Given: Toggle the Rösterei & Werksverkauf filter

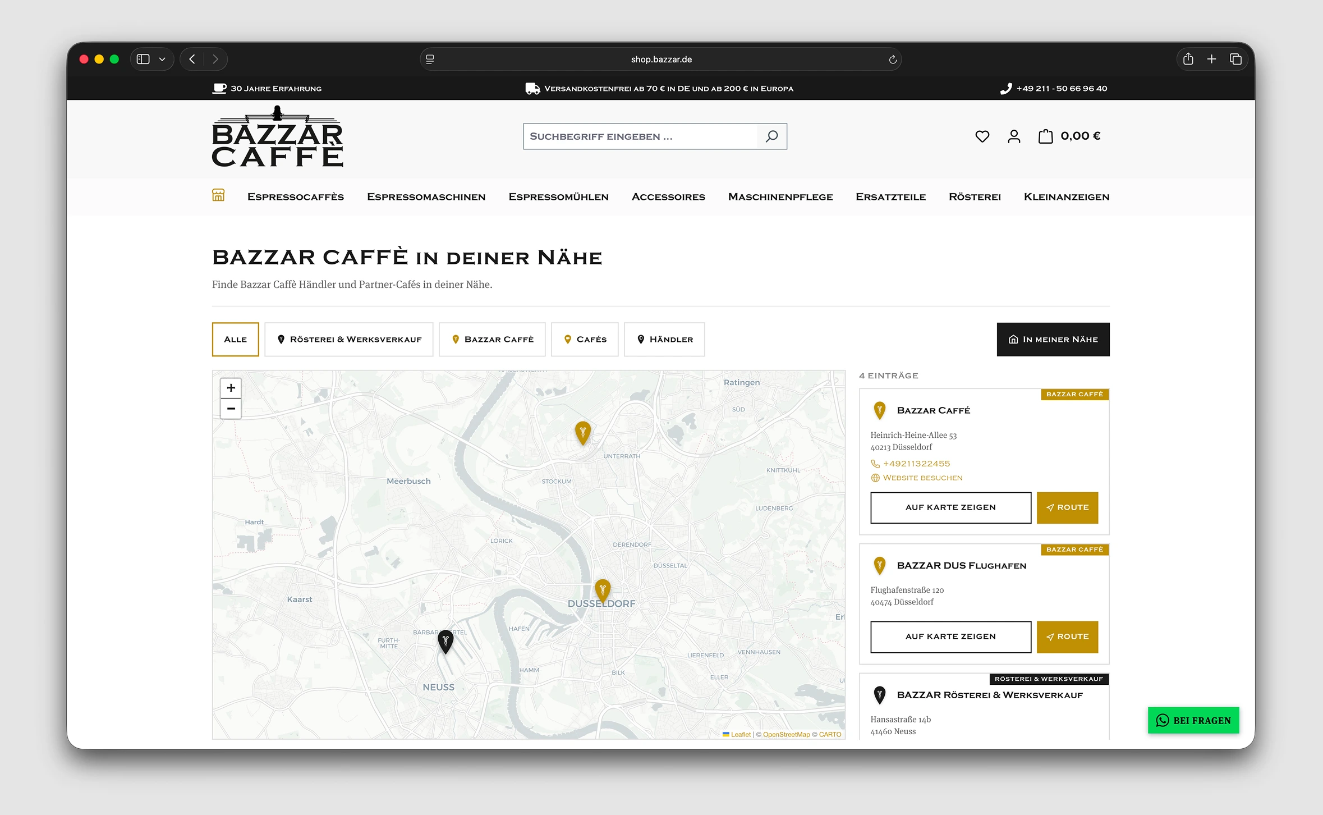Looking at the screenshot, I should [x=349, y=340].
